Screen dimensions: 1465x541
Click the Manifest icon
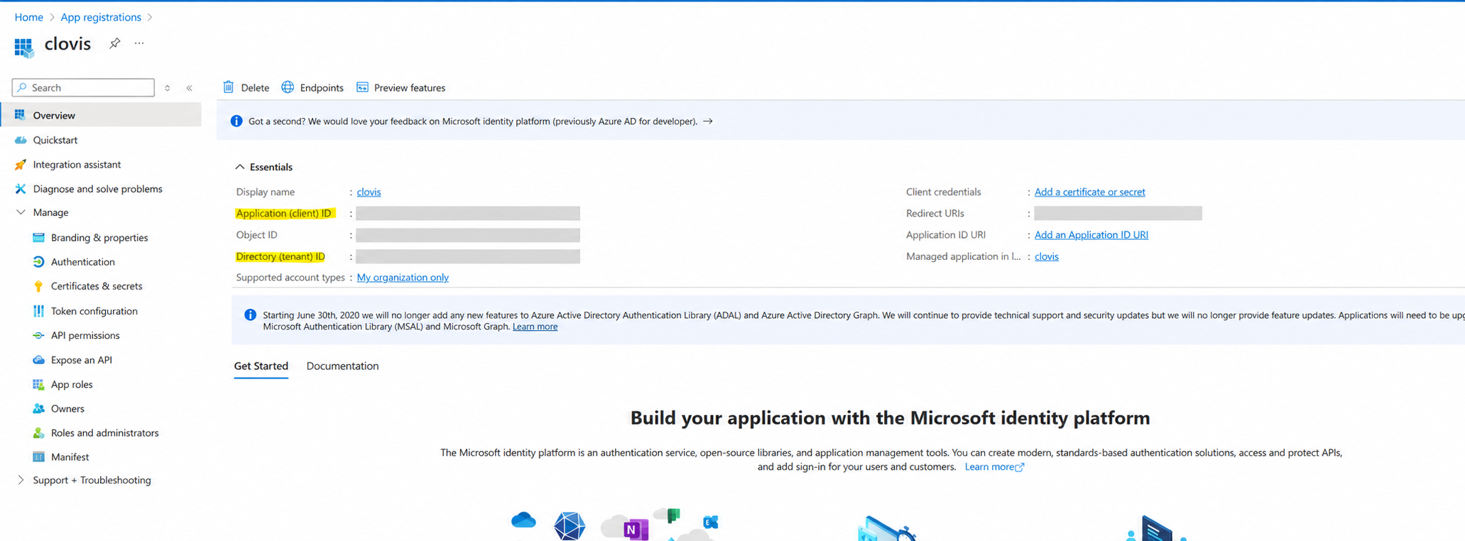tap(38, 457)
